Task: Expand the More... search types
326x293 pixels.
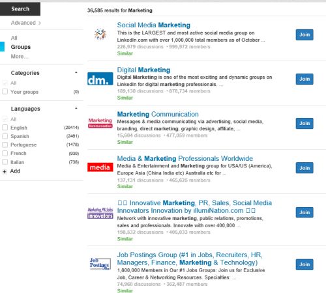Action: tap(20, 57)
